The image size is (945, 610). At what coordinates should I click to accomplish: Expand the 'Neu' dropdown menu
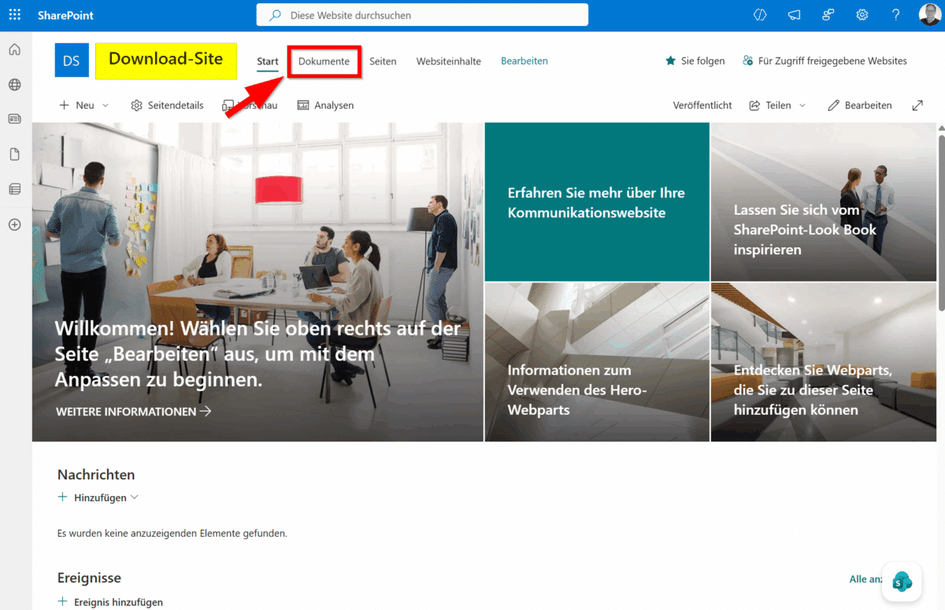[84, 105]
